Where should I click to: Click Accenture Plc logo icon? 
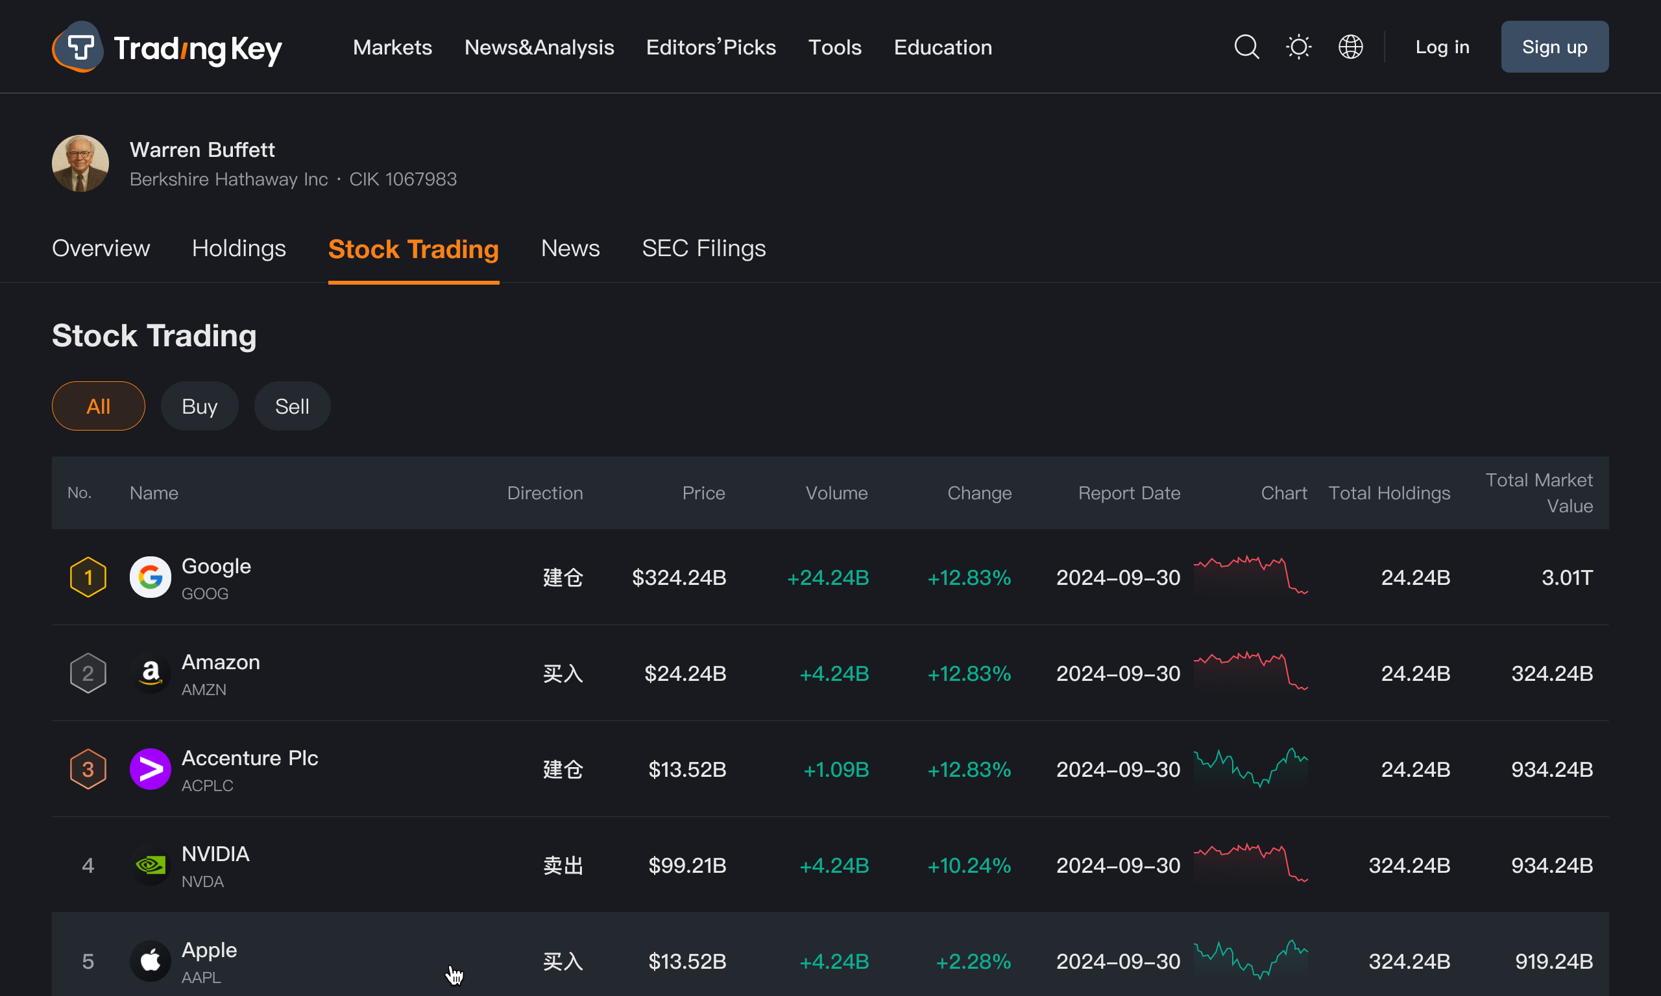click(151, 769)
